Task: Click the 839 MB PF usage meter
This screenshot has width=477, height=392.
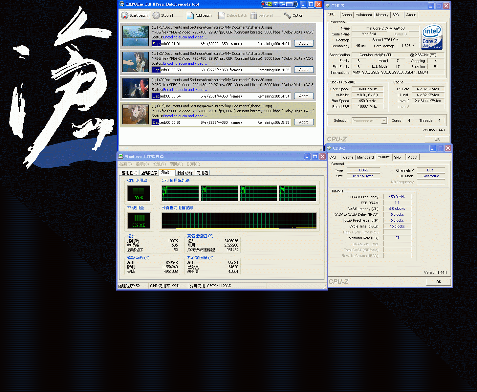Action: coord(139,221)
